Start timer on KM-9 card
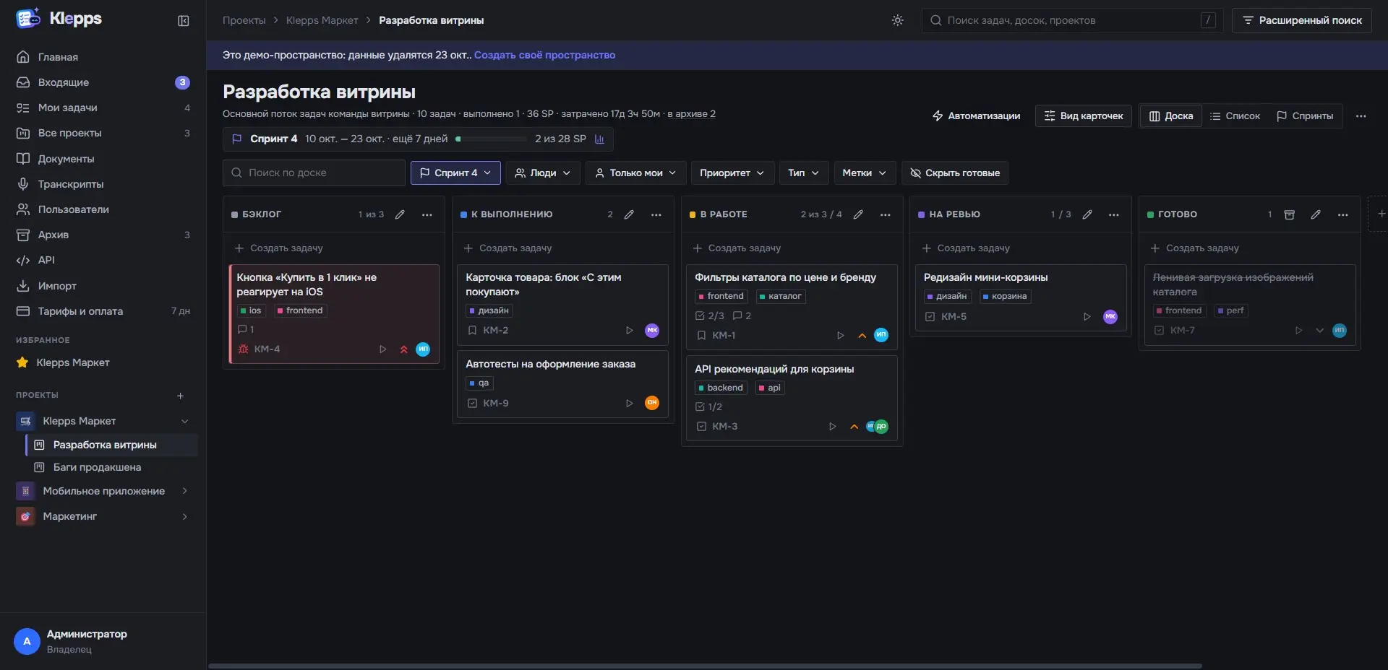The image size is (1388, 670). pyautogui.click(x=629, y=404)
